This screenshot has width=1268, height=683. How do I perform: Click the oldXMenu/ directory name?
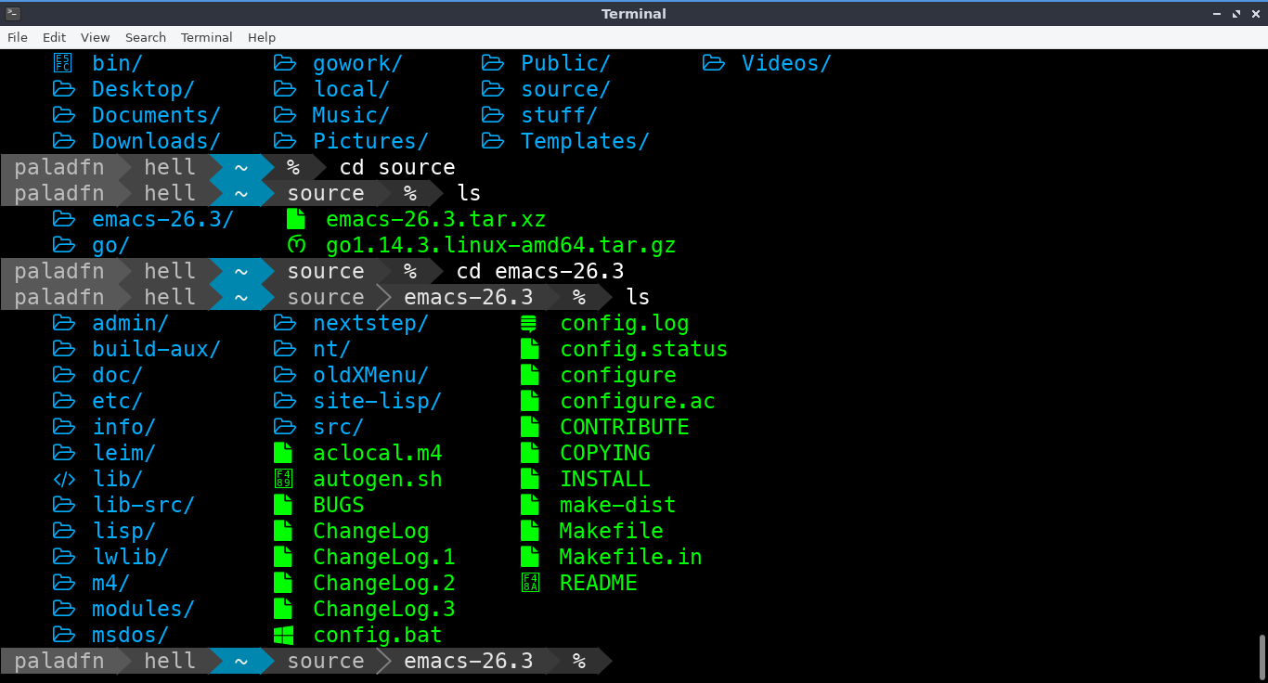371,375
